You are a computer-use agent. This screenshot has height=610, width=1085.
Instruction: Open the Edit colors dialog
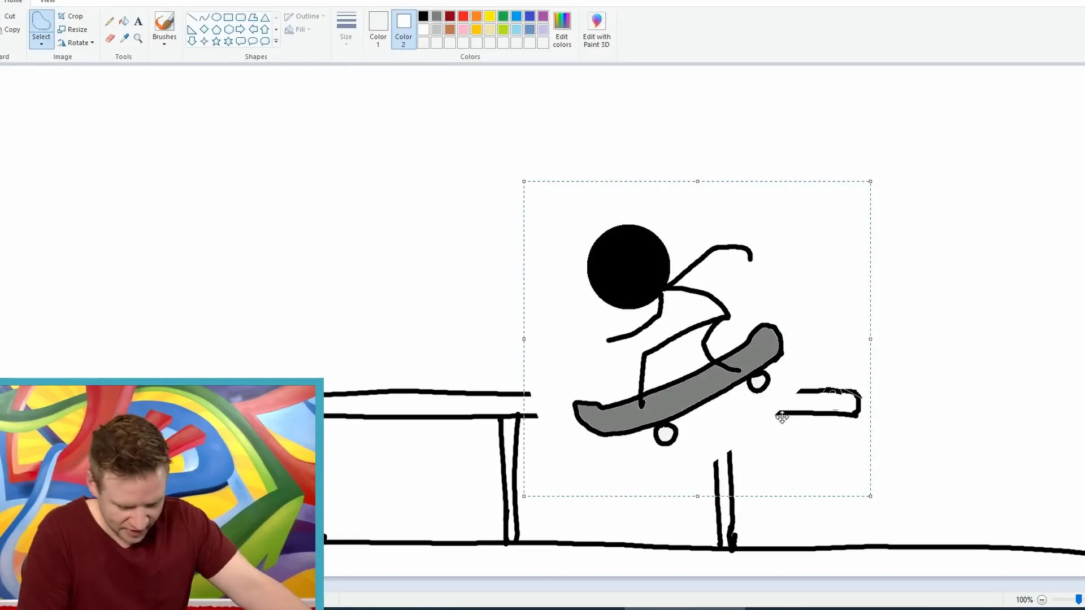pos(562,29)
